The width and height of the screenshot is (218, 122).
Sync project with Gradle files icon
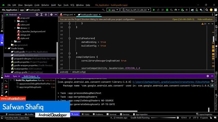[192, 10]
